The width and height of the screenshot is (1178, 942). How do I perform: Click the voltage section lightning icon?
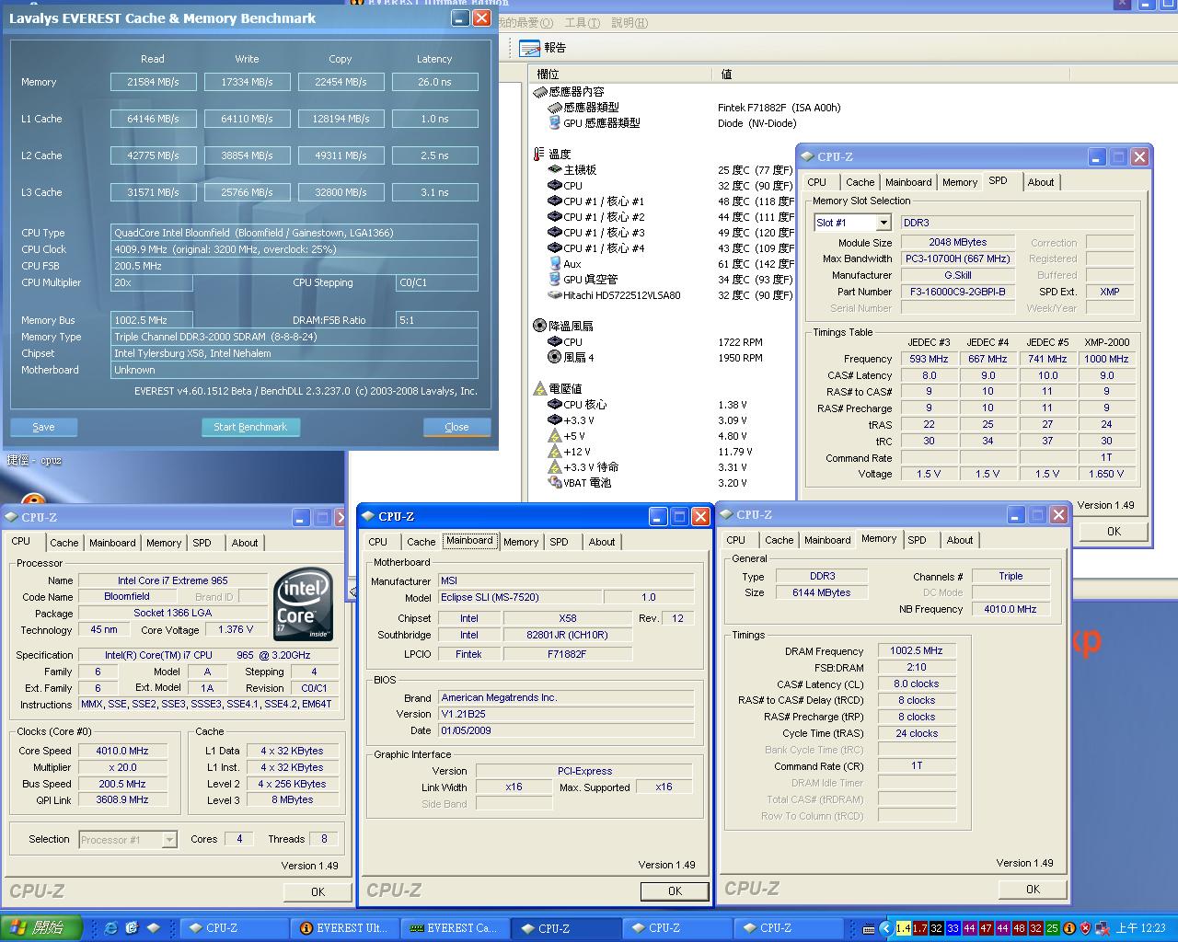pos(539,388)
